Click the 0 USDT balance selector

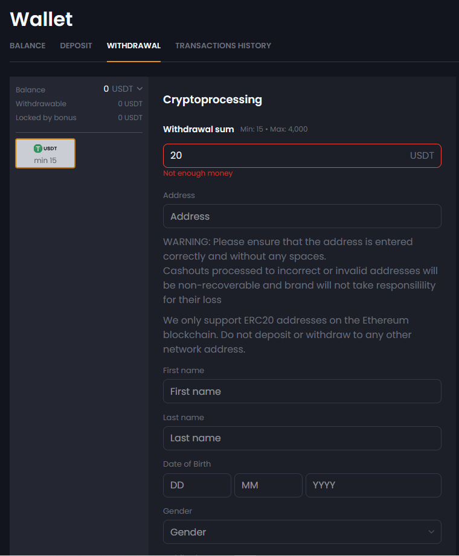(x=123, y=89)
